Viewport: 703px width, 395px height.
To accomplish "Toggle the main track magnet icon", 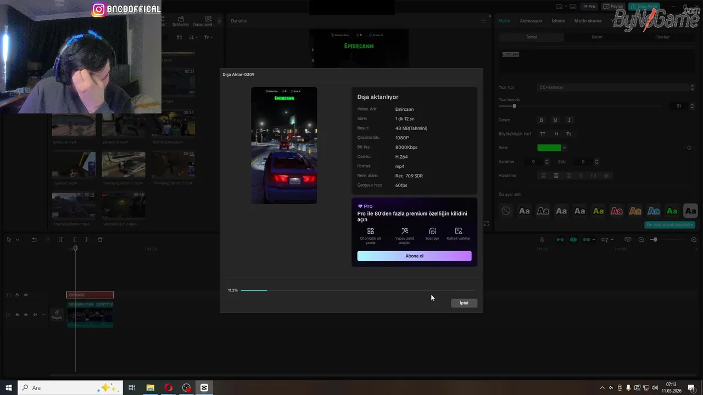I will pos(560,240).
